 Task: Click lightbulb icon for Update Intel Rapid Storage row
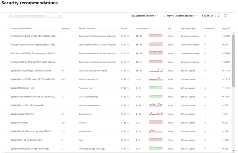(128, 149)
